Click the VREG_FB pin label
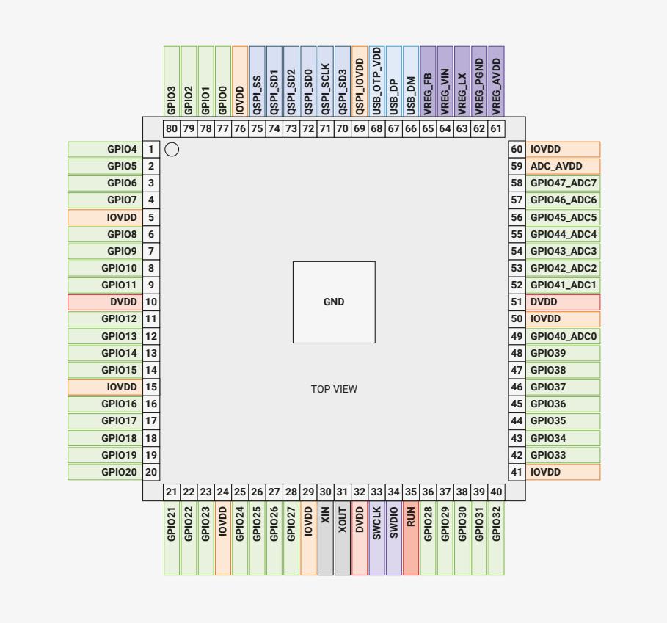Screen dimensions: 667x623 coord(428,81)
